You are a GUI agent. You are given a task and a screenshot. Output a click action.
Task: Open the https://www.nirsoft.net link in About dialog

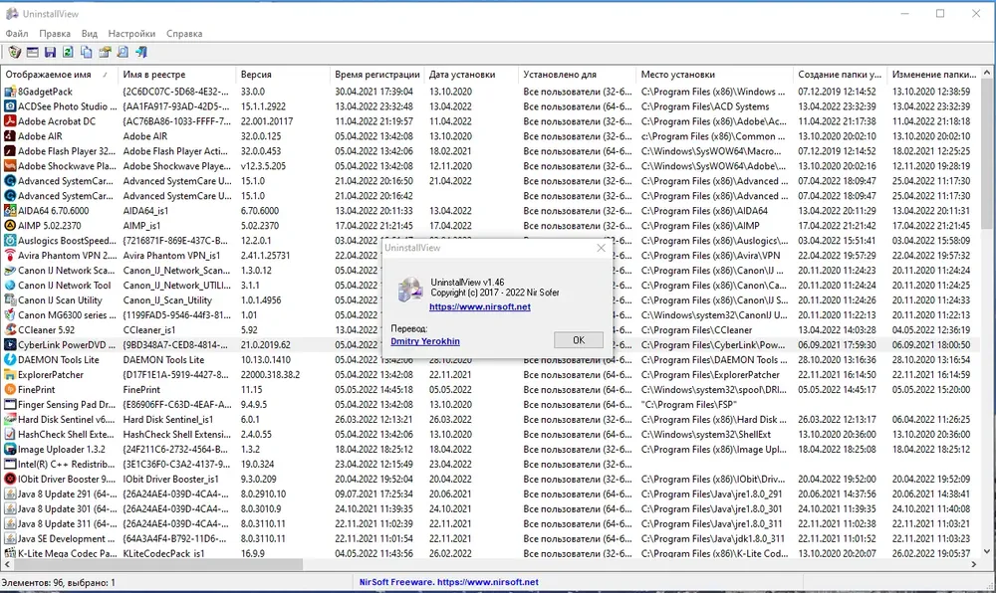[x=480, y=307]
